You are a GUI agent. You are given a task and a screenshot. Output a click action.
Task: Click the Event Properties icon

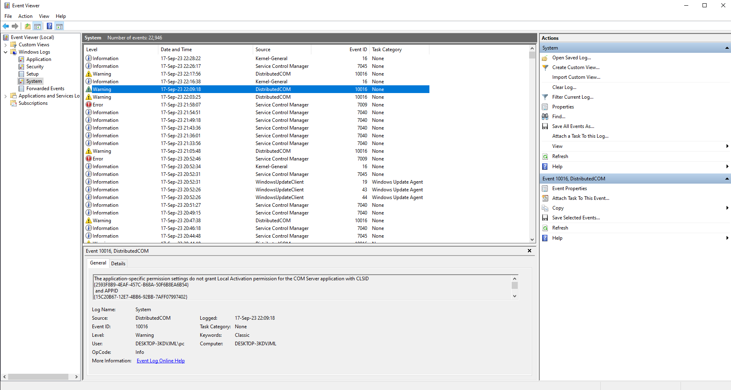pos(545,188)
